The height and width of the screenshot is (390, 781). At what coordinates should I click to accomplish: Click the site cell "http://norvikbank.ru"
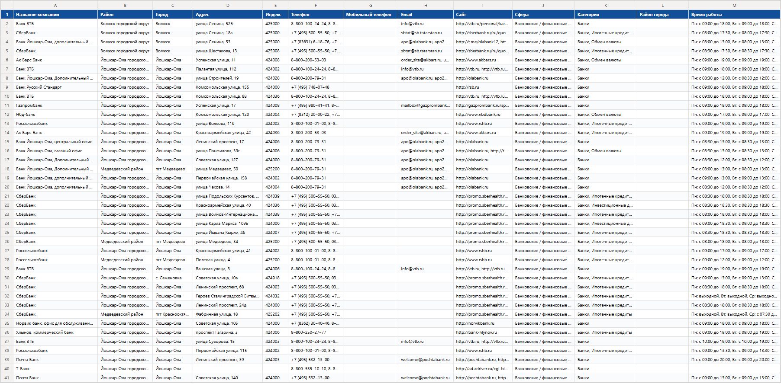(x=483, y=323)
